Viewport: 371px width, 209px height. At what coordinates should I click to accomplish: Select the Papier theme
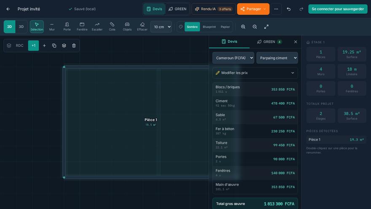225,27
